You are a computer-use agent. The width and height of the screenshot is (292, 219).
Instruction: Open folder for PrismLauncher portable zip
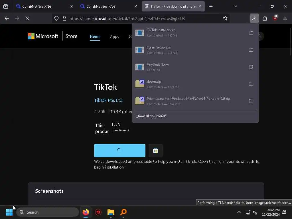[251, 101]
